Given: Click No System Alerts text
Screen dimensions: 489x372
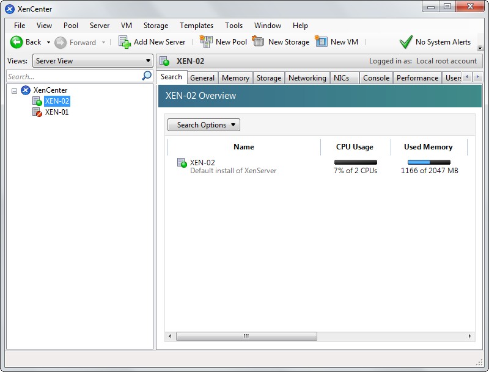Looking at the screenshot, I should (443, 42).
